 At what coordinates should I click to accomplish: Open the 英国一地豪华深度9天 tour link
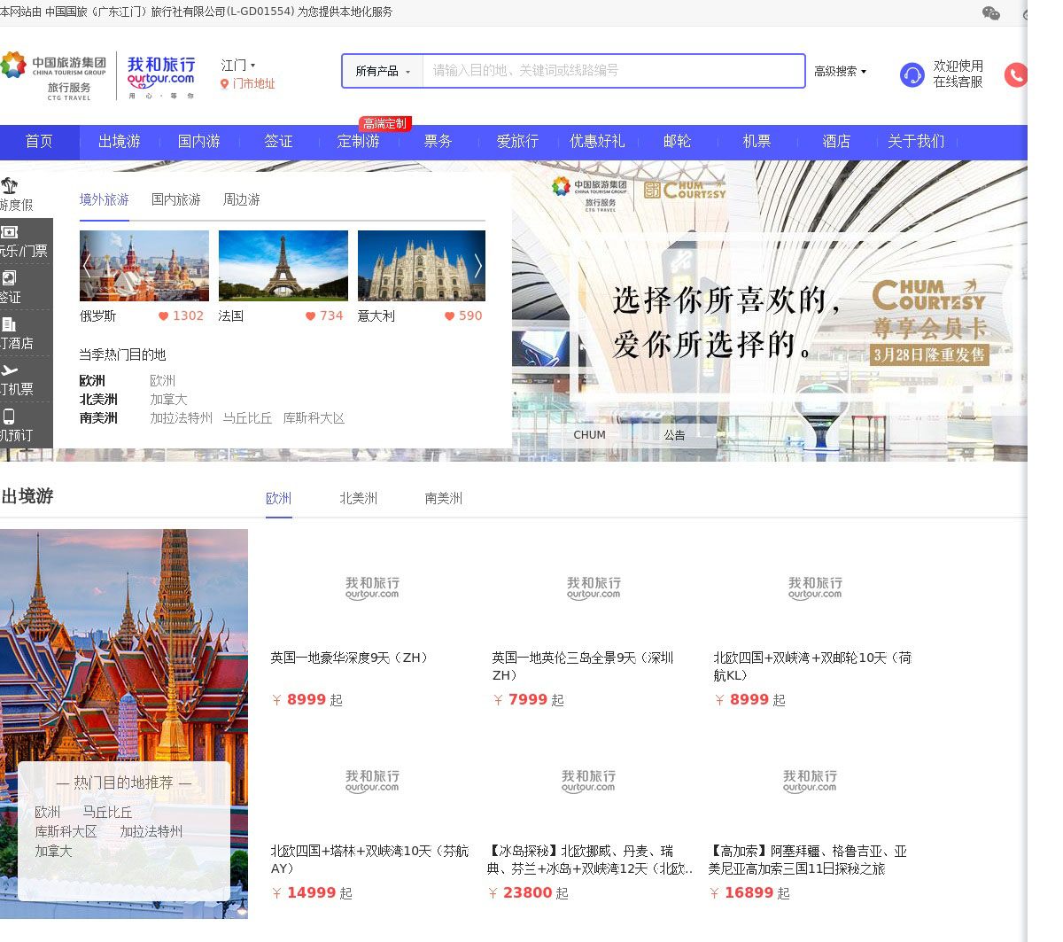349,658
